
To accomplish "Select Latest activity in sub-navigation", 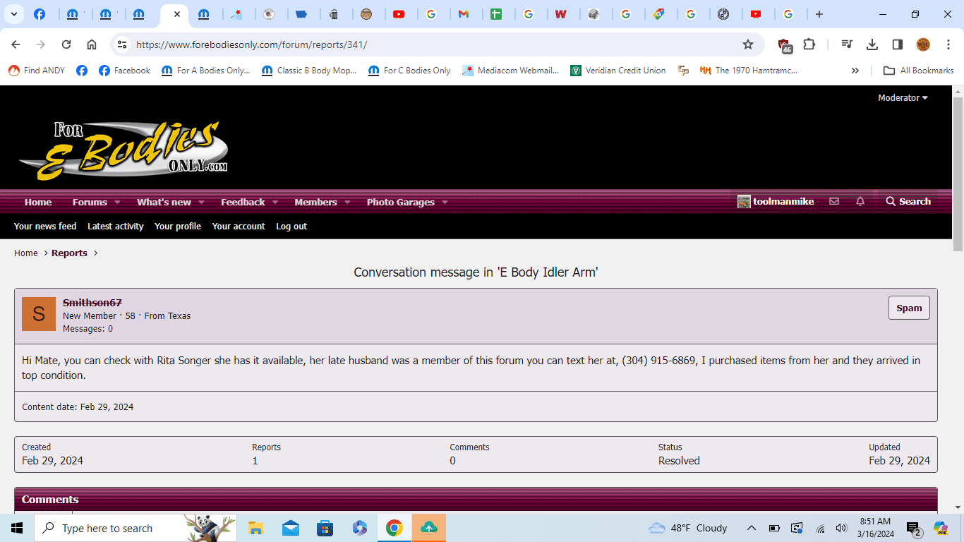I will (115, 227).
